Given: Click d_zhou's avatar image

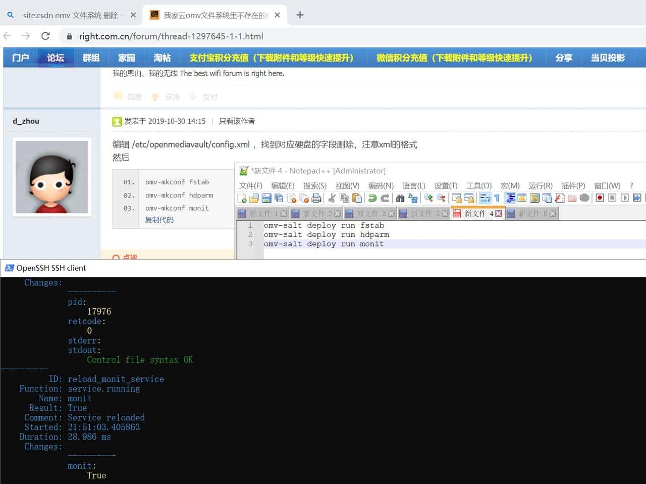Looking at the screenshot, I should pyautogui.click(x=51, y=177).
